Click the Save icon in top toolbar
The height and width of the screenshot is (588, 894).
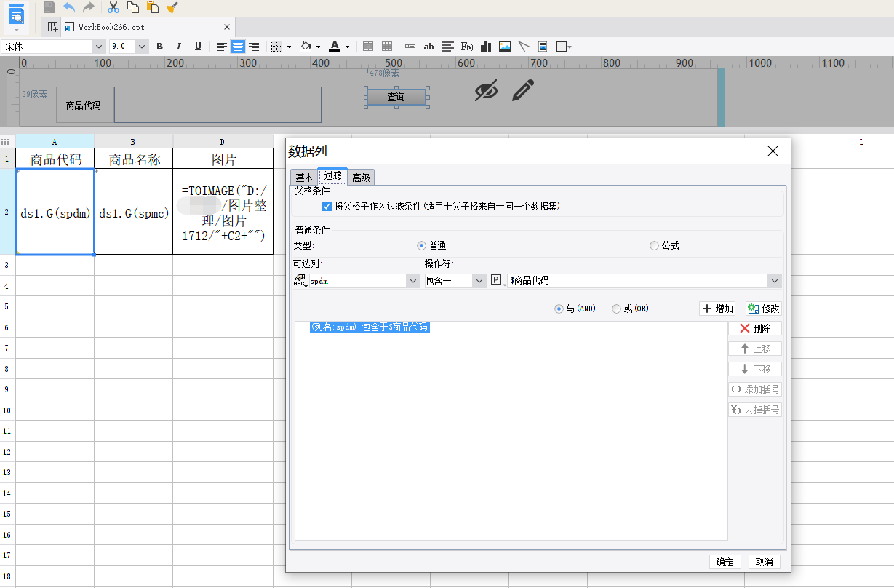[49, 7]
